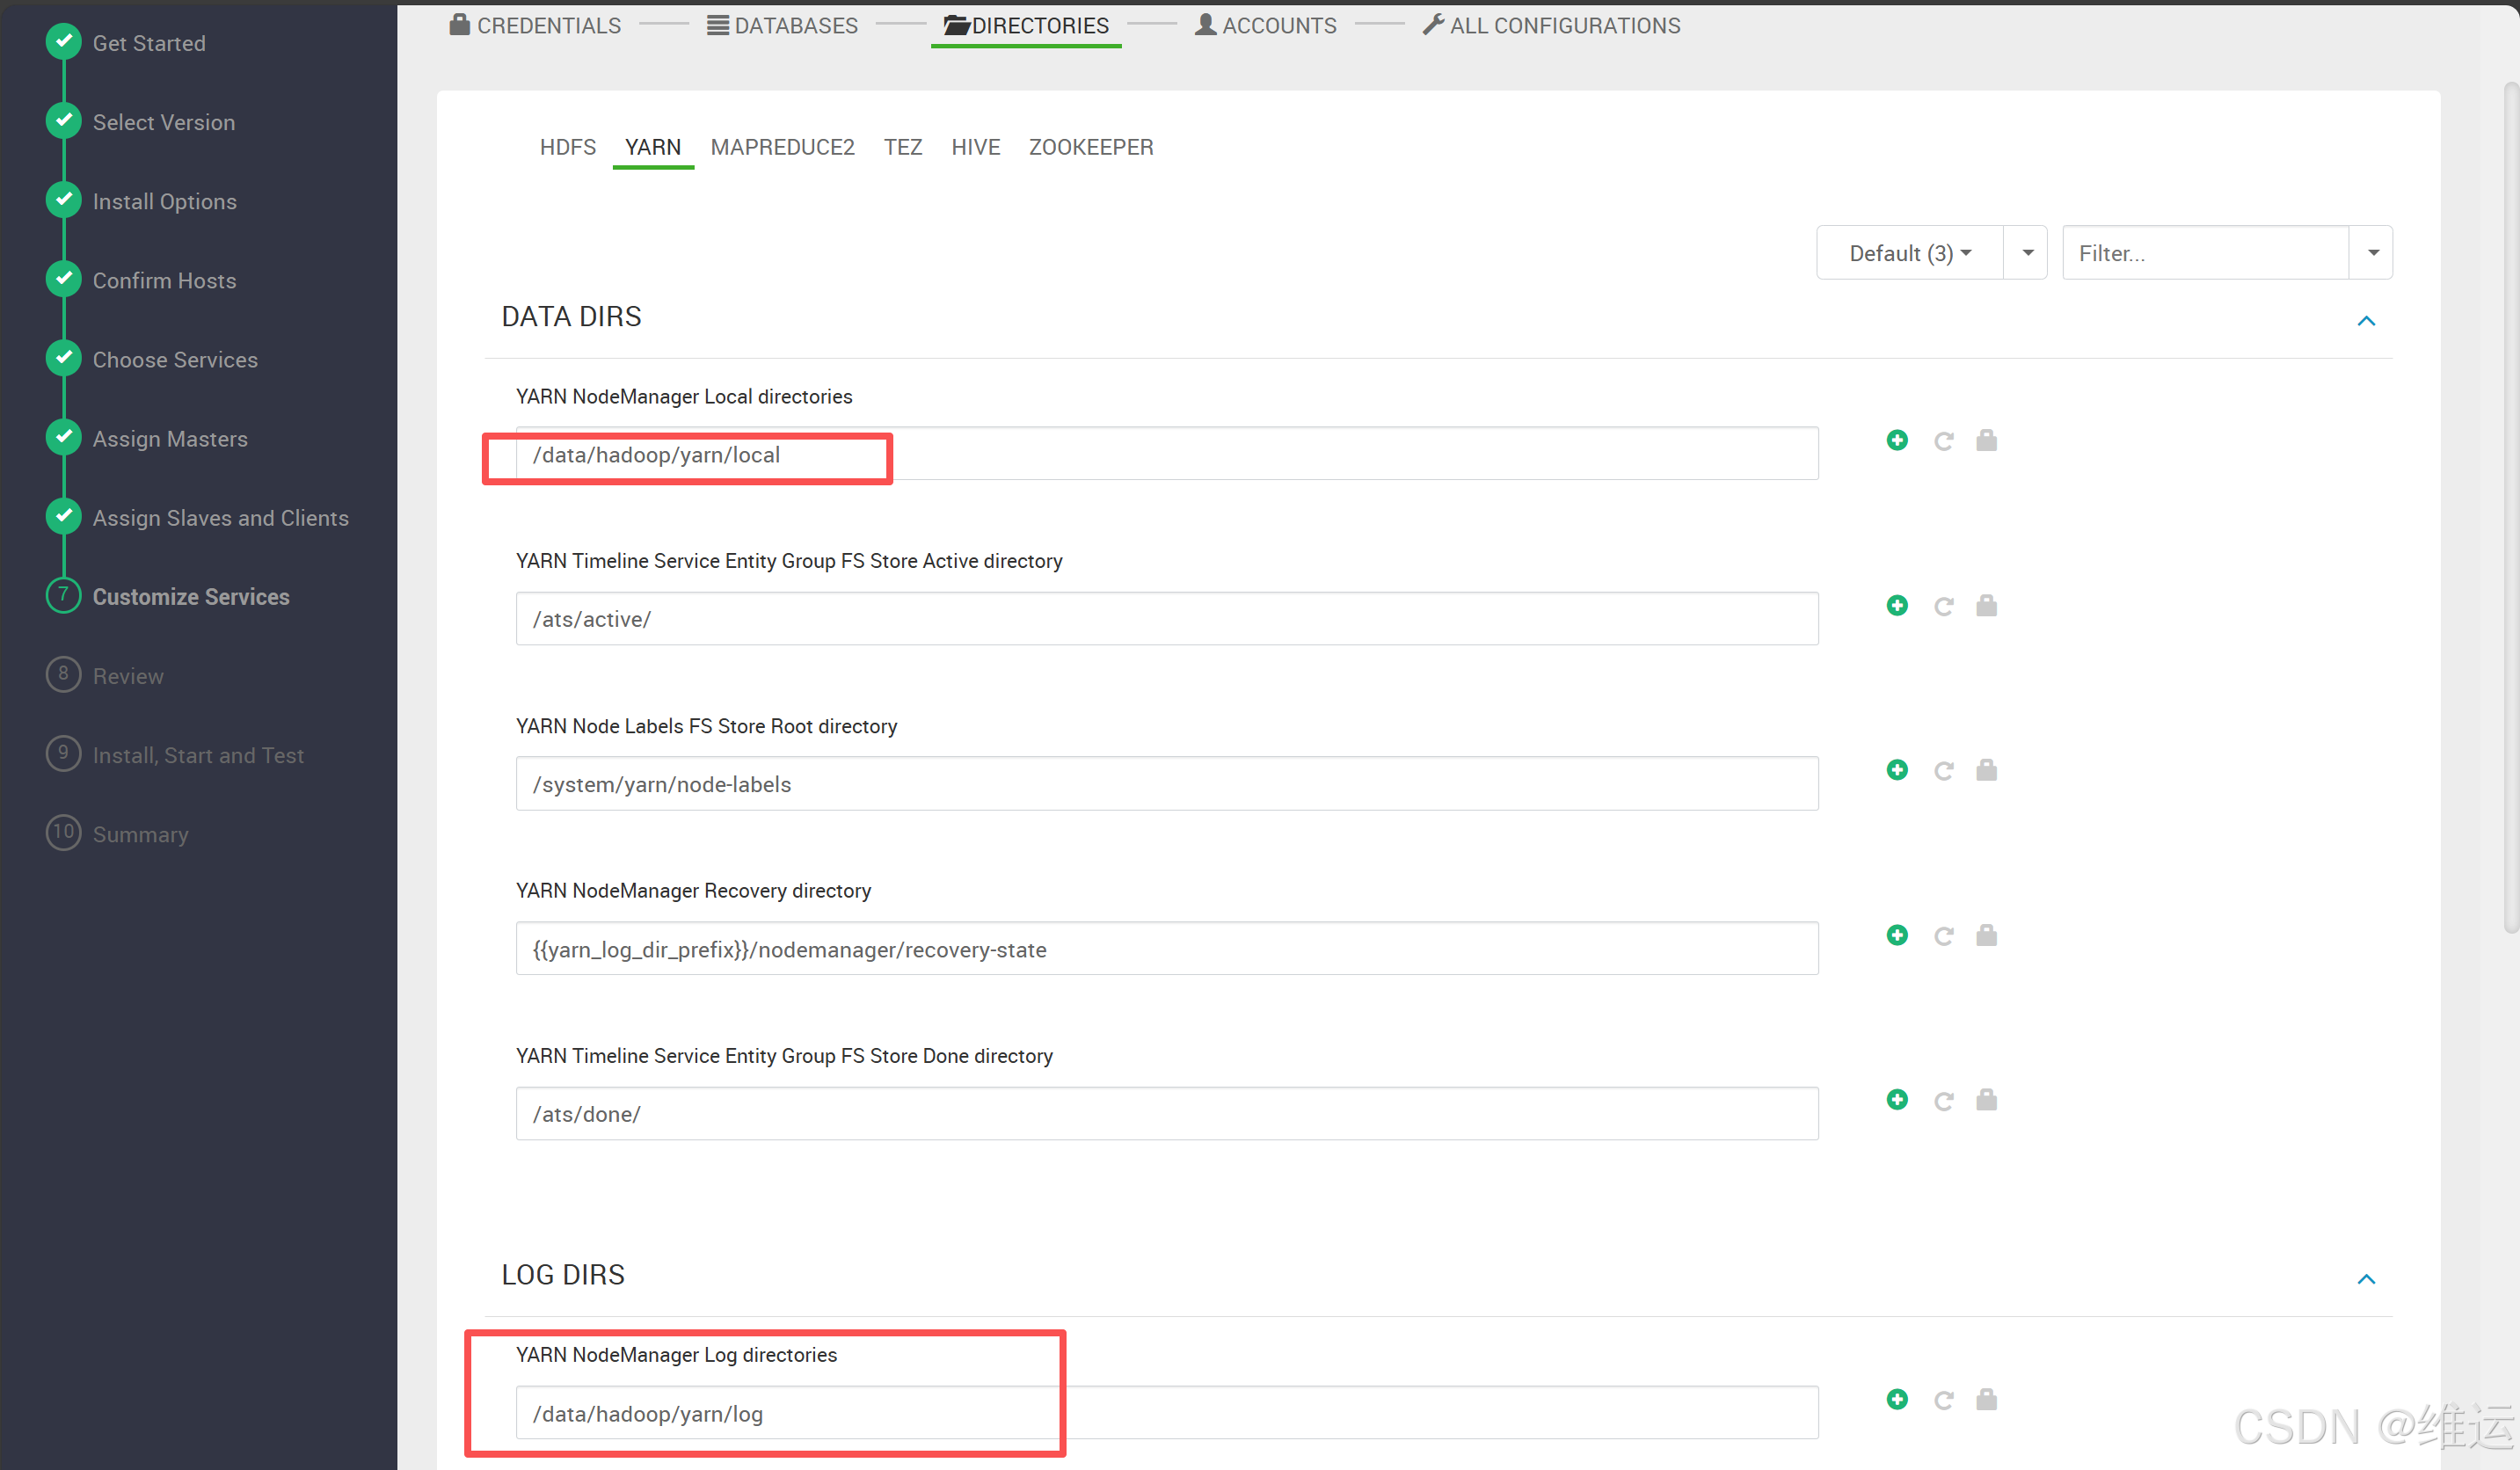Image resolution: width=2520 pixels, height=1470 pixels.
Task: Open the Assign Masters wizard step
Action: [170, 439]
